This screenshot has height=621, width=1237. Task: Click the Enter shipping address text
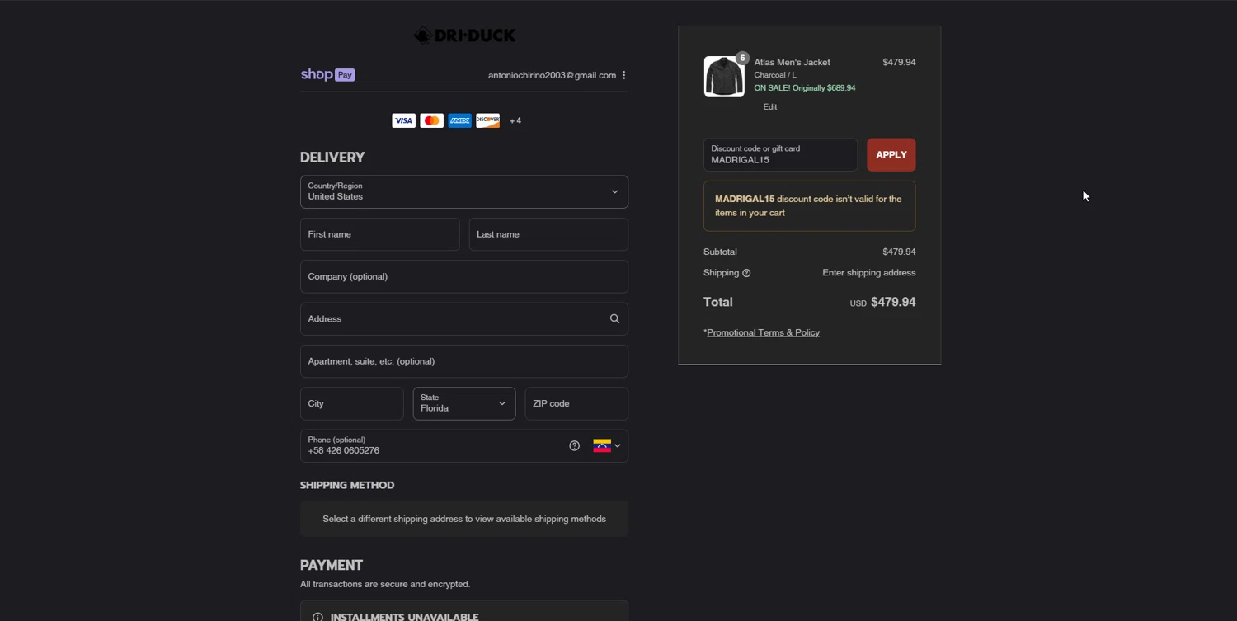pos(868,273)
